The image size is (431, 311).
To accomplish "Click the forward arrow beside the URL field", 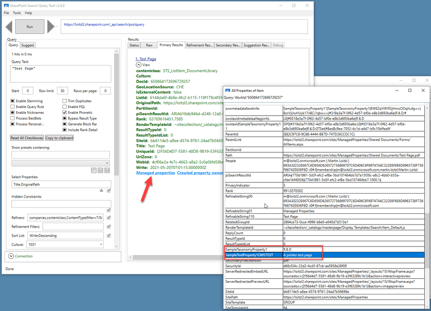I will tap(51, 26).
